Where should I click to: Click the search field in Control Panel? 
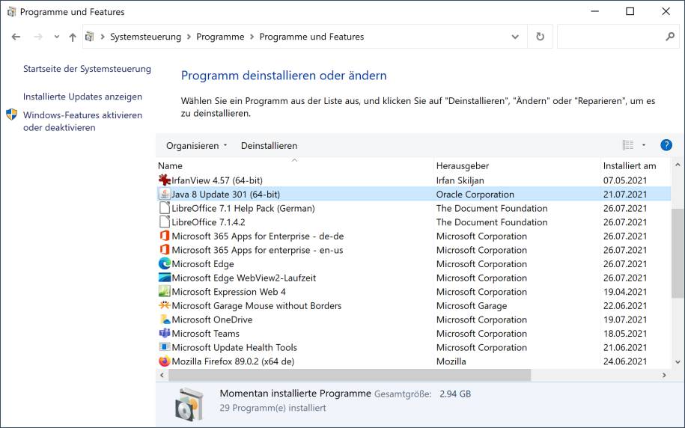pos(610,37)
